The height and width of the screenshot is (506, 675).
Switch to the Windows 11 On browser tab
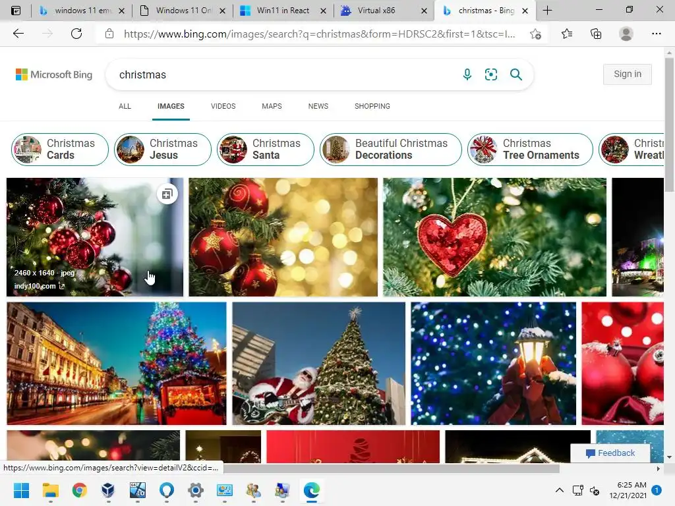click(183, 11)
